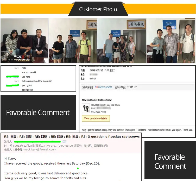The image size is (196, 181).
Task: Click the Customer Photo banner heading
Action: click(x=98, y=9)
